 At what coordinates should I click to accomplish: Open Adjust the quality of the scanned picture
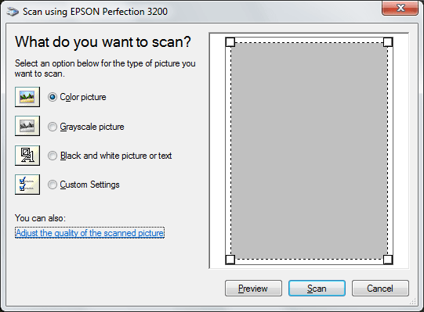pos(89,233)
